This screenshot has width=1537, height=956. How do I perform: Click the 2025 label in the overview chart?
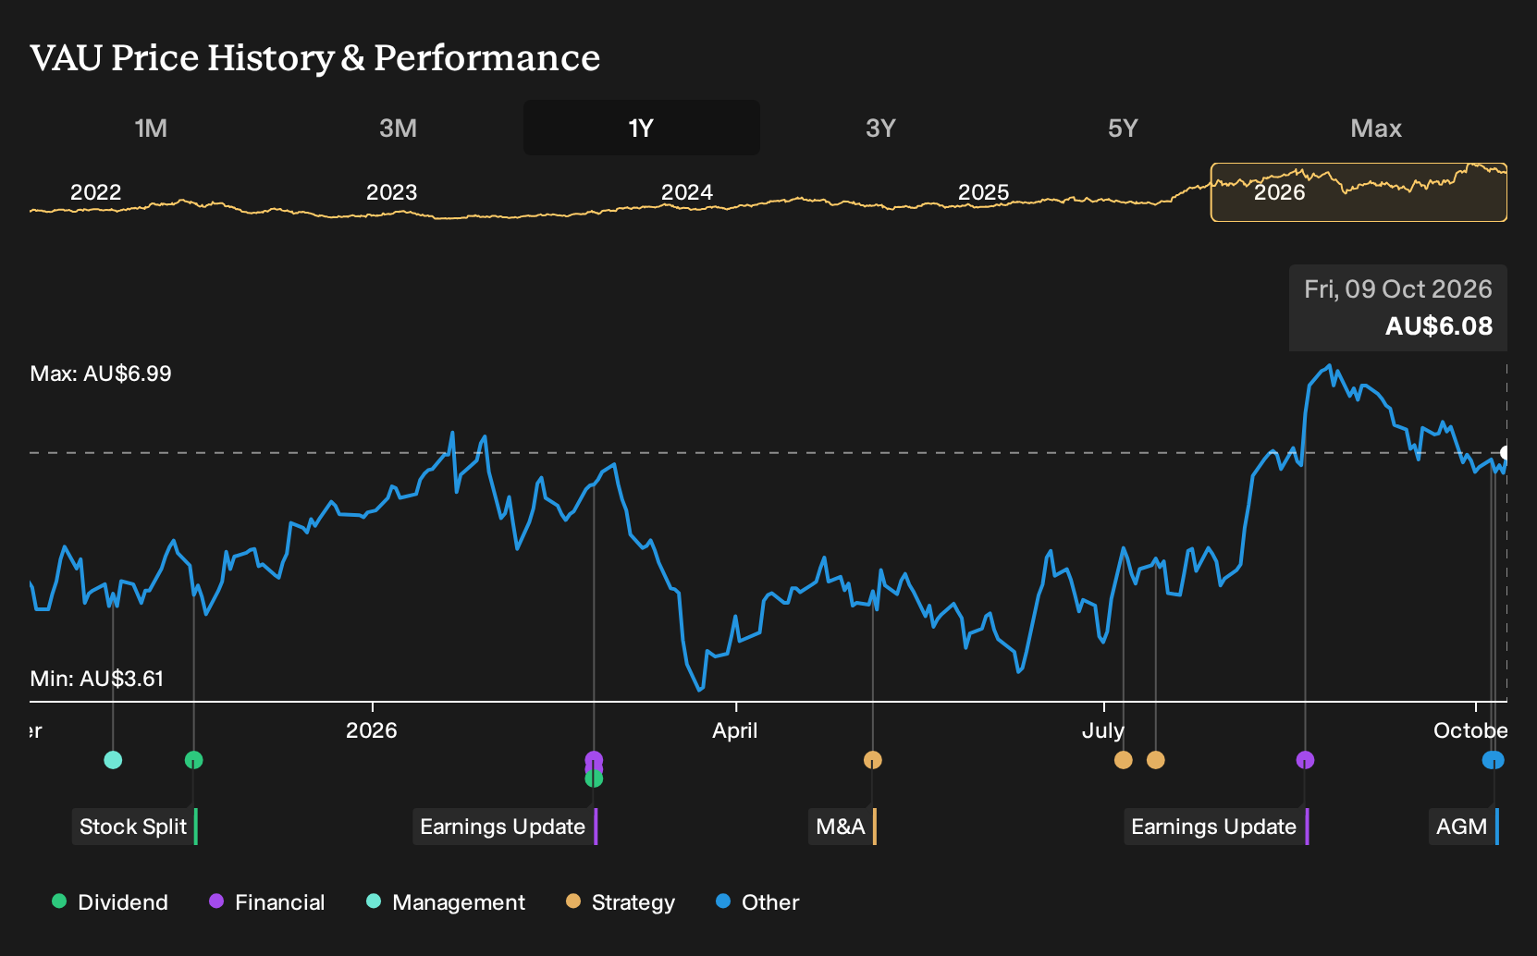(x=983, y=192)
